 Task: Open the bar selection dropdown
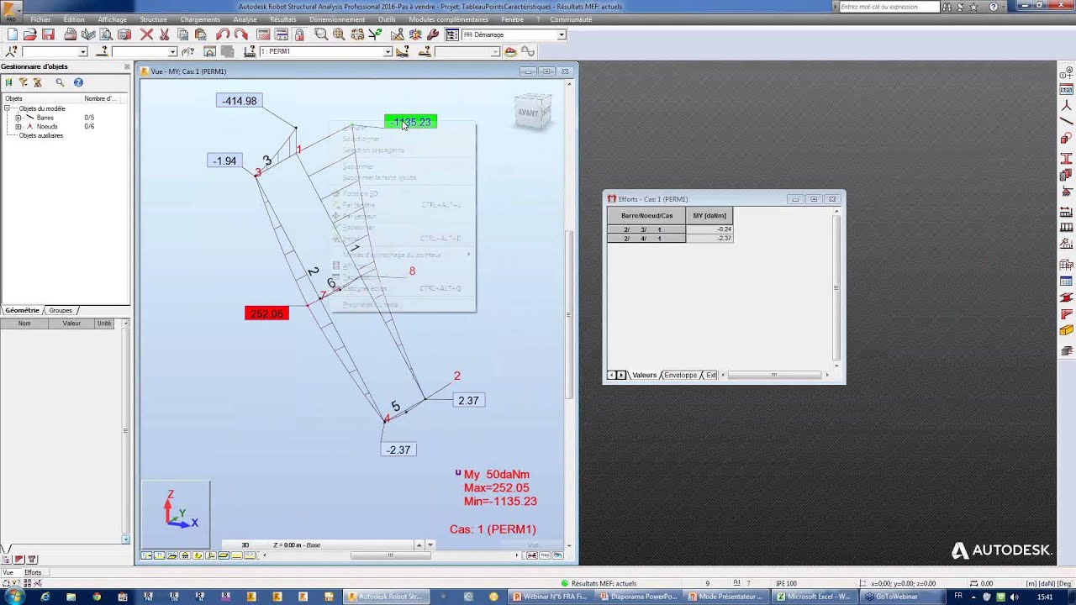click(x=172, y=52)
